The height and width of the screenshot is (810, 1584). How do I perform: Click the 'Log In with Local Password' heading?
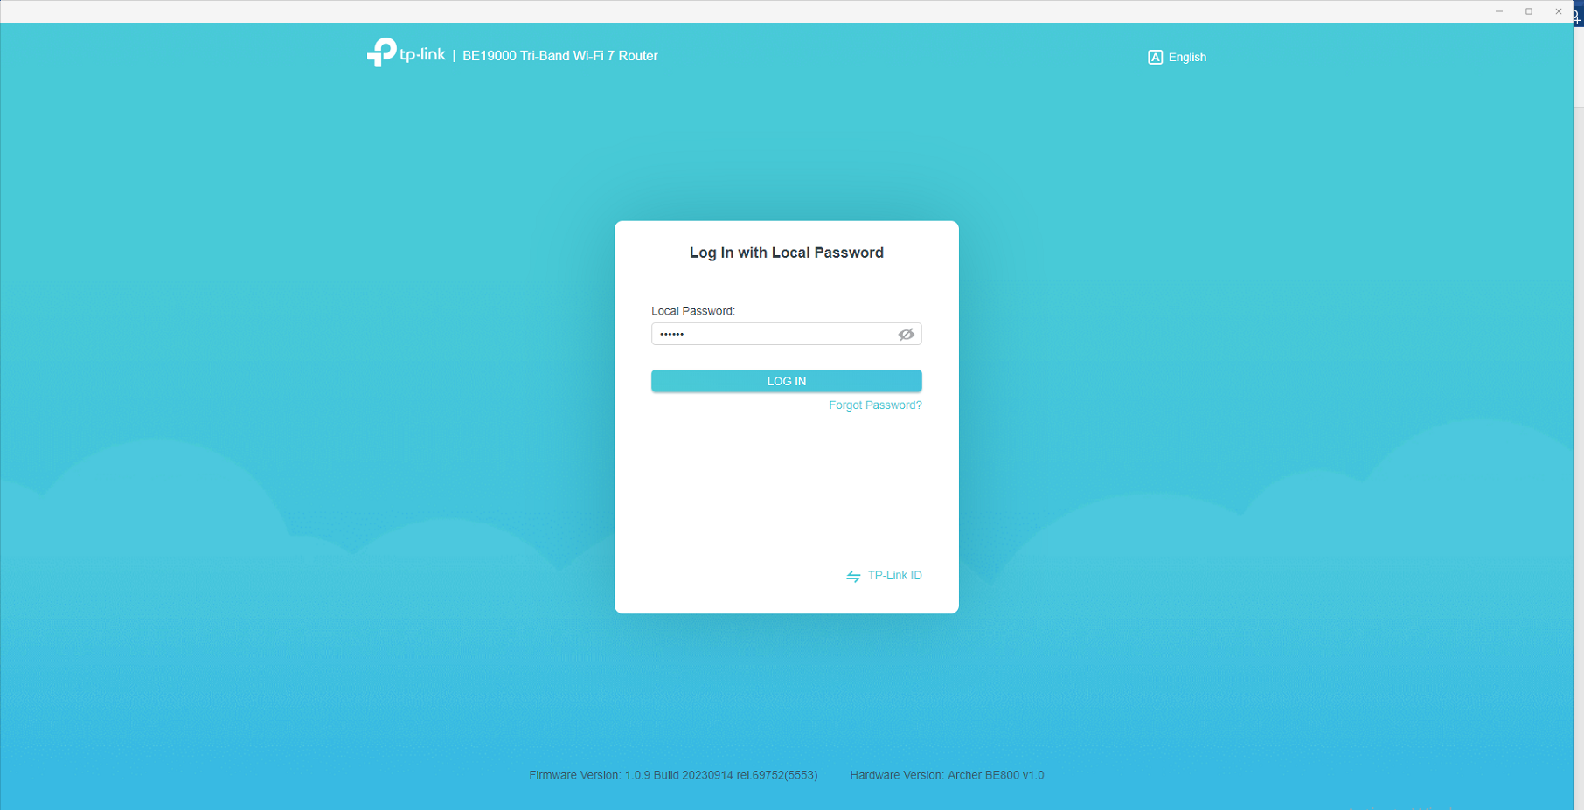tap(786, 253)
